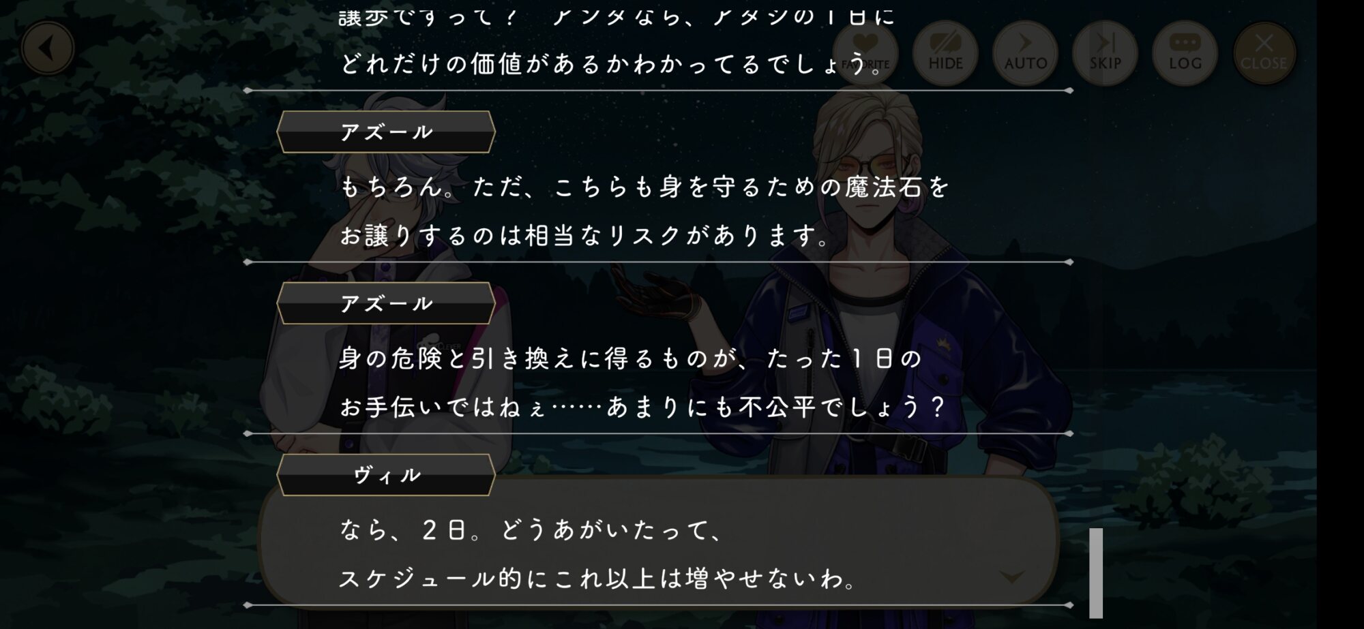Click the line お手伝いではねぇ……あまりにも不公平
1364x629 pixels.
point(642,408)
